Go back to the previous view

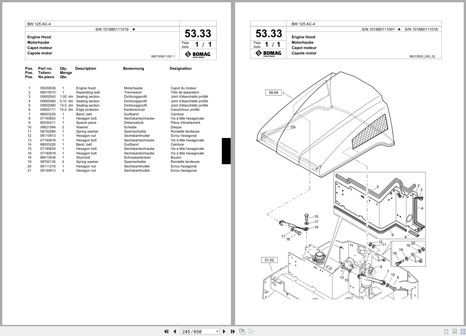click(242, 331)
